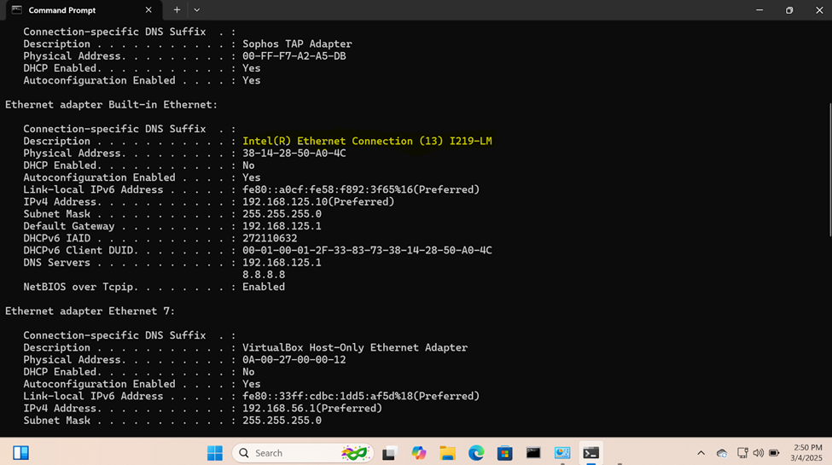Open the volume speaker tray icon
The image size is (832, 465).
point(759,453)
